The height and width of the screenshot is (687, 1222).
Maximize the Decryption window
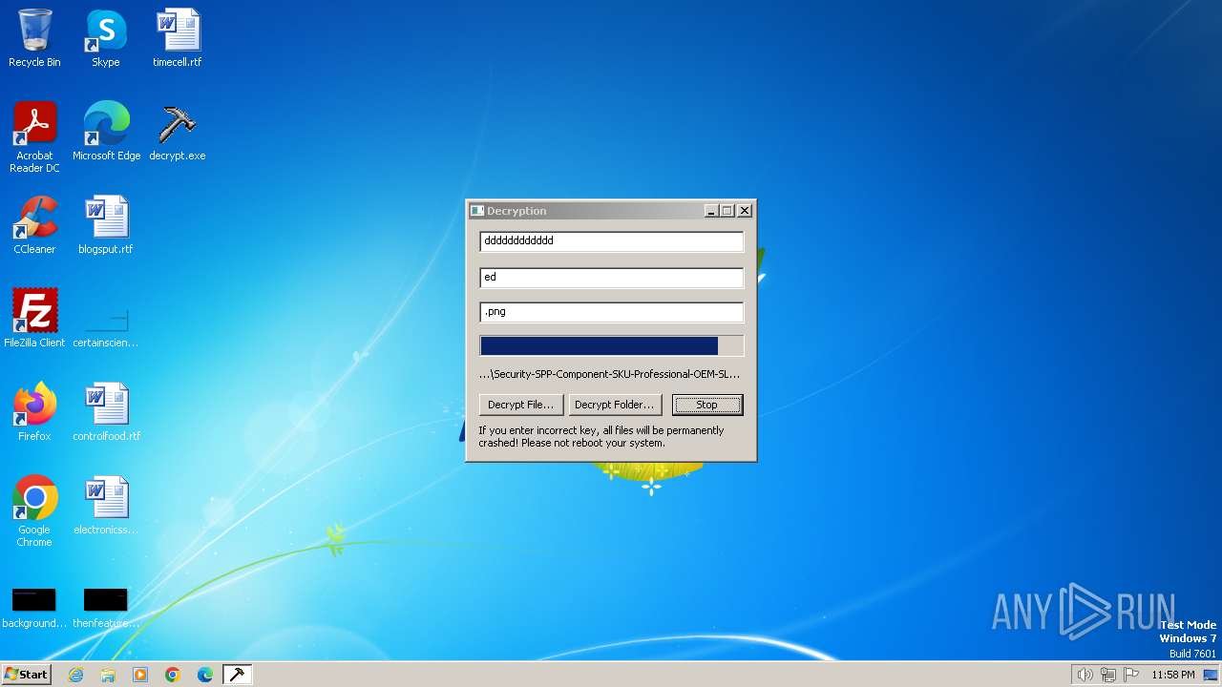coord(727,211)
